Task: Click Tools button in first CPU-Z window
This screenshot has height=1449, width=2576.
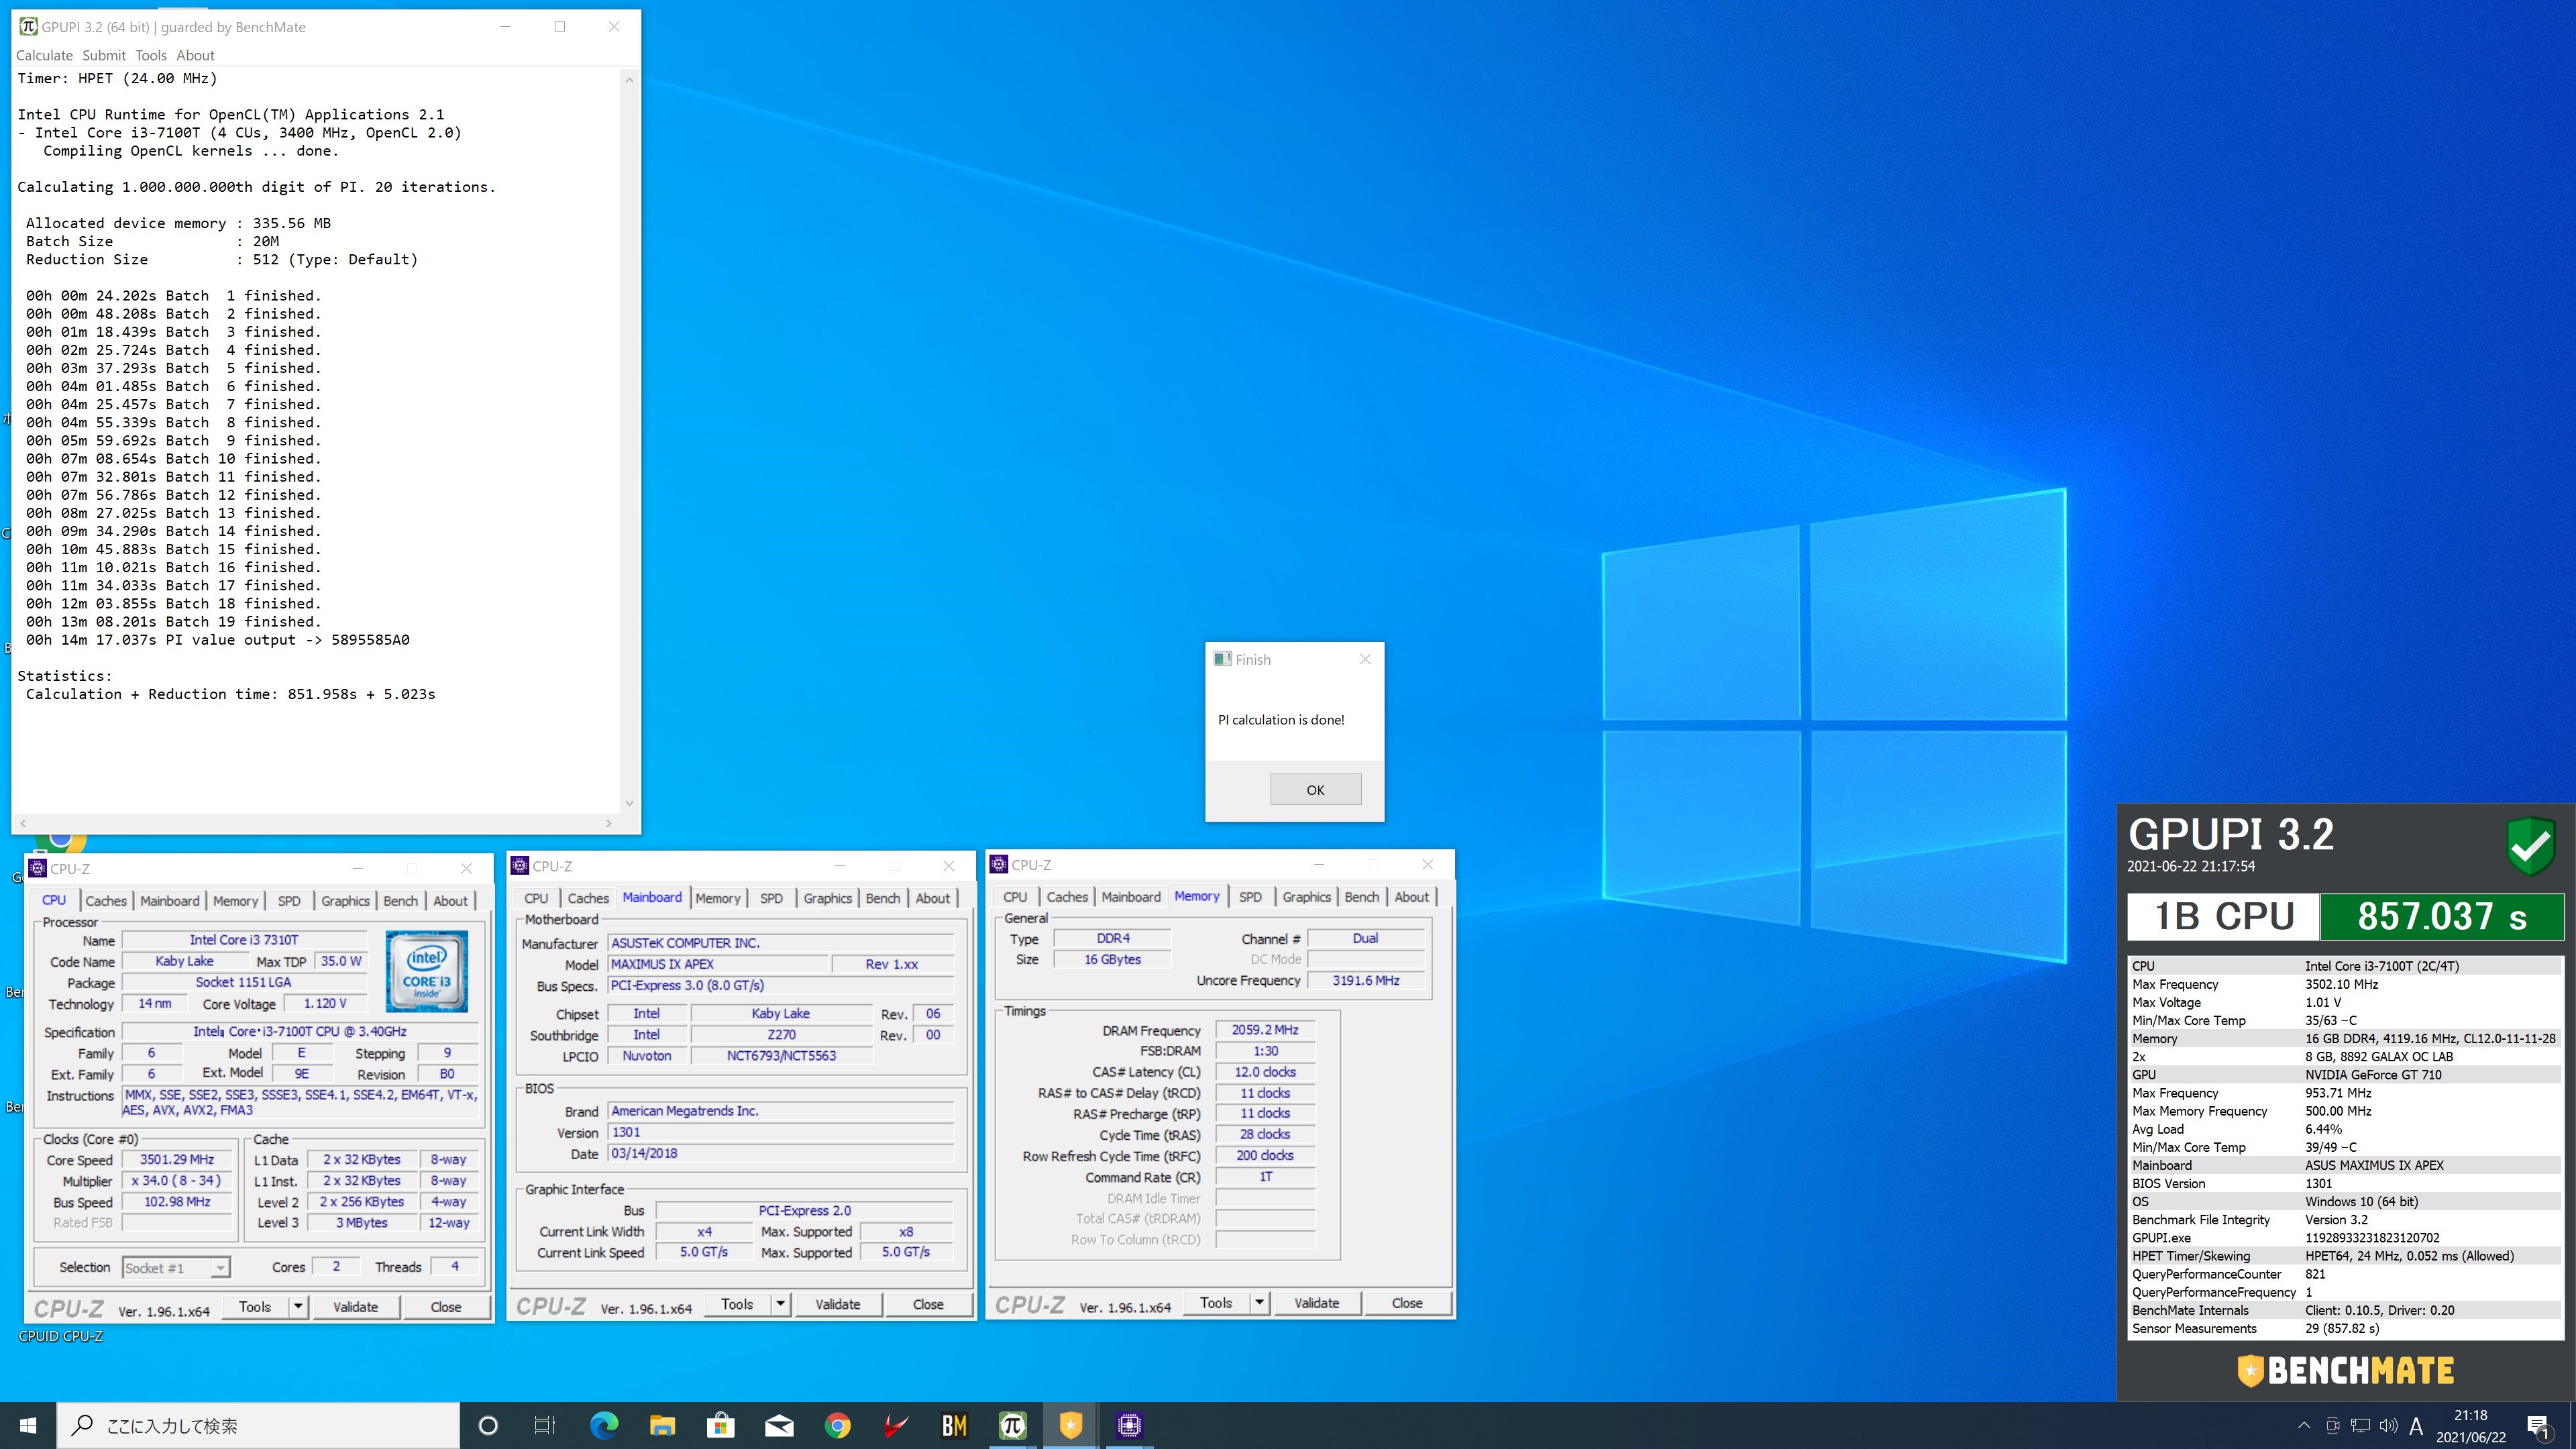Action: tap(255, 1306)
